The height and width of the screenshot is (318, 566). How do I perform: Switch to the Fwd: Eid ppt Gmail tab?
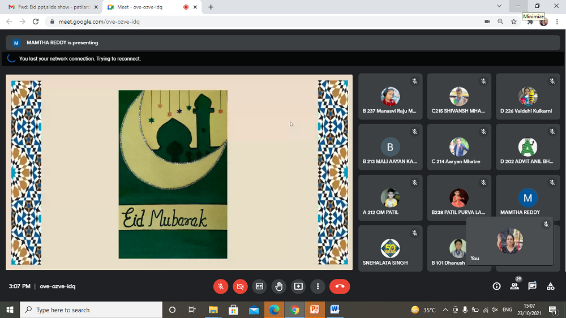point(51,7)
